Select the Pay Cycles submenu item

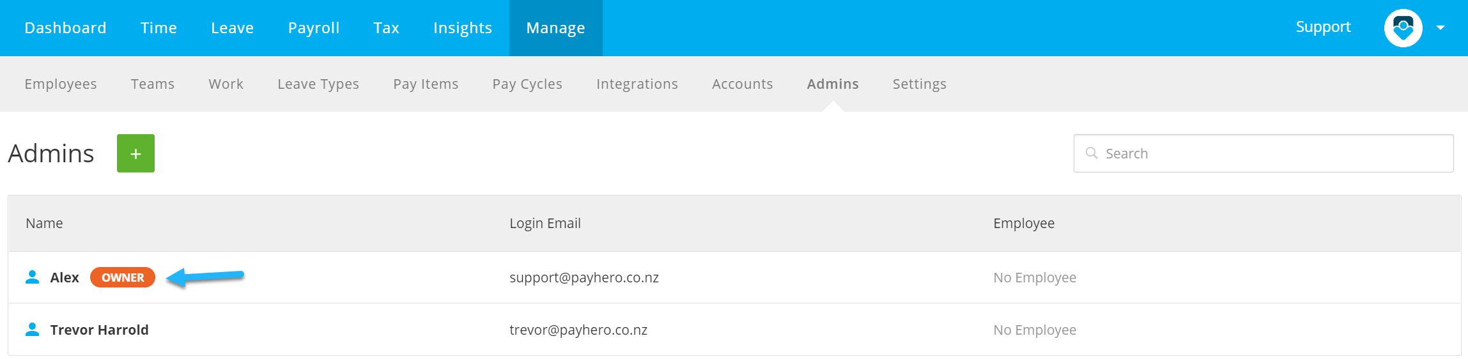coord(527,84)
